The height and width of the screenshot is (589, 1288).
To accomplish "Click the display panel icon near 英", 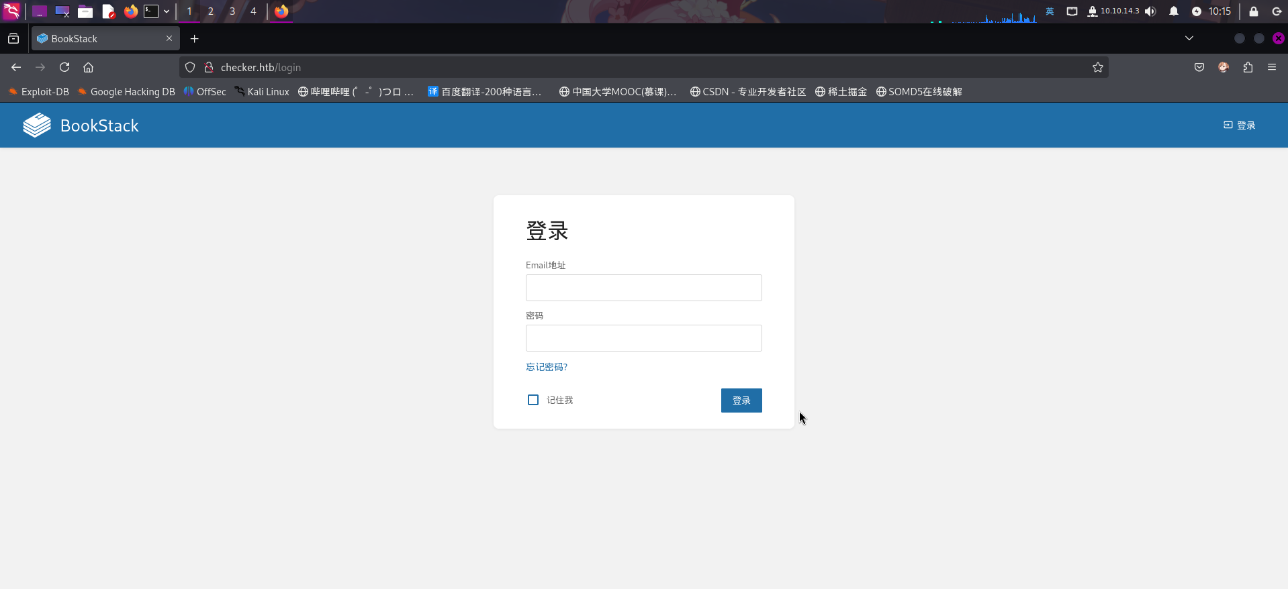I will point(1072,11).
